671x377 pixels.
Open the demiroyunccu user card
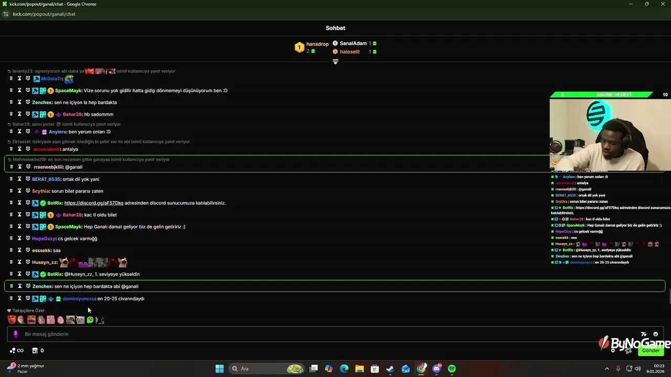tap(79, 298)
